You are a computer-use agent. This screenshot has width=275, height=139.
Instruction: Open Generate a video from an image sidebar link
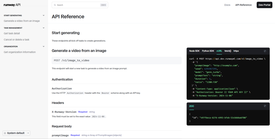[22, 21]
